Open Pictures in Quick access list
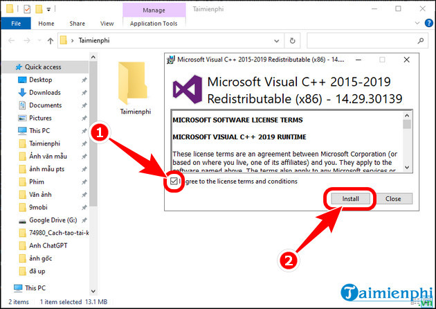Image resolution: width=436 pixels, height=309 pixels. click(x=40, y=118)
